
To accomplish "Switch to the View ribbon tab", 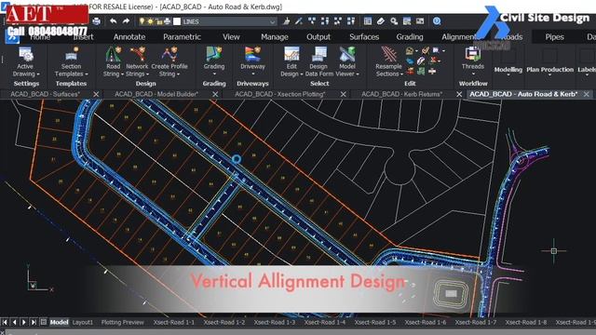I will (x=231, y=37).
